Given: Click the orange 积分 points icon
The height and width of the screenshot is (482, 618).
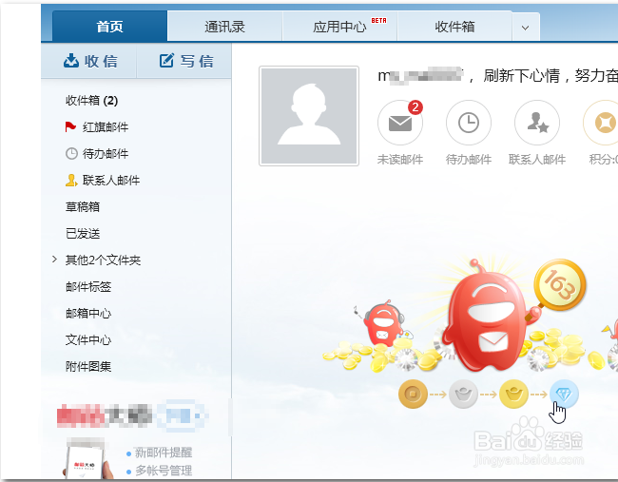Looking at the screenshot, I should coord(603,123).
